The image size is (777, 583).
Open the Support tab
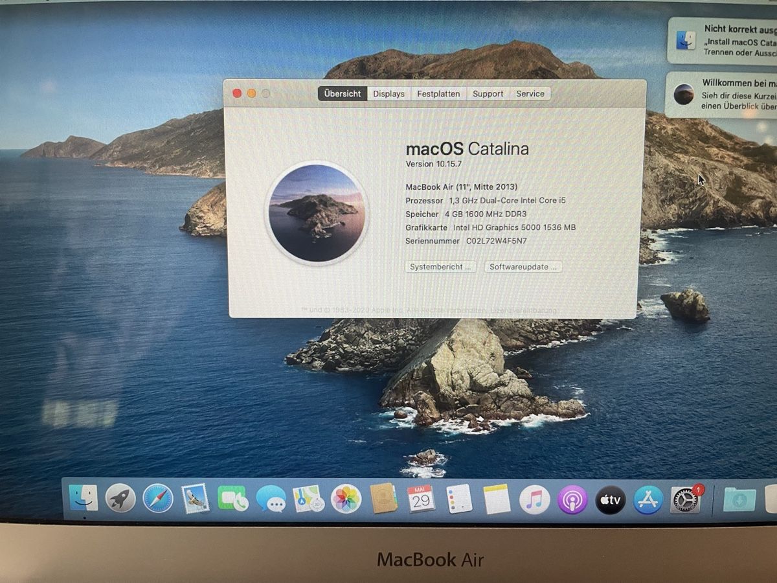pos(488,94)
